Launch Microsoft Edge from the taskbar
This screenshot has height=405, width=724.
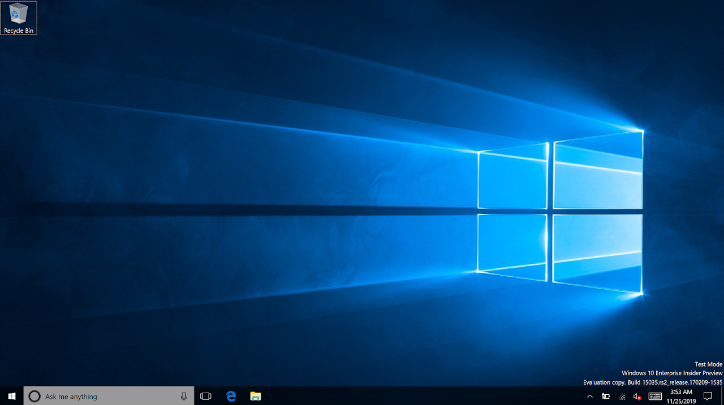click(231, 397)
